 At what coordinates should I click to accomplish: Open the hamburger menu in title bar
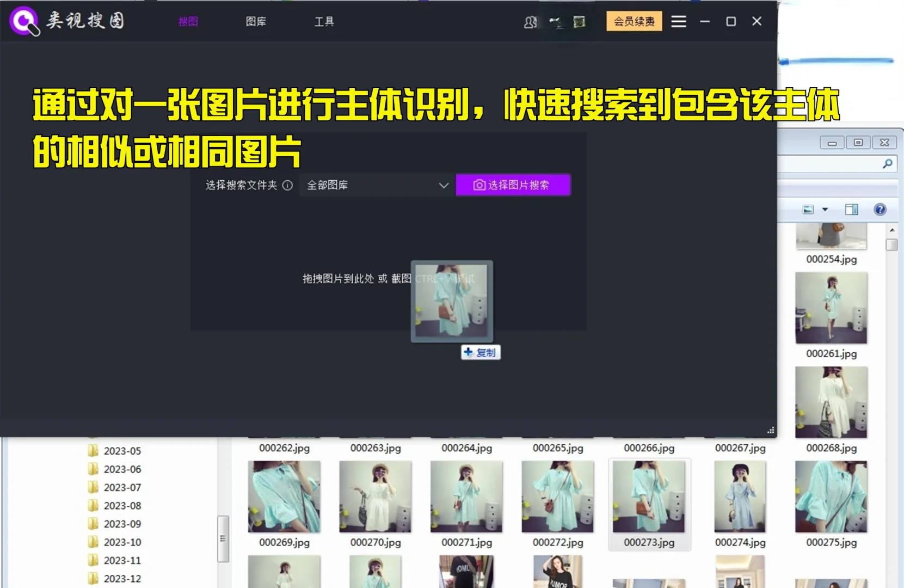[x=679, y=21]
